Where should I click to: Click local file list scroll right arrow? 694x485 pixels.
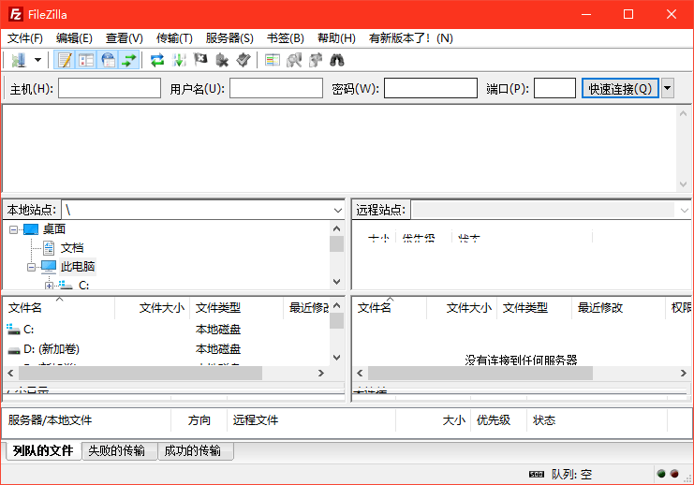click(x=321, y=374)
